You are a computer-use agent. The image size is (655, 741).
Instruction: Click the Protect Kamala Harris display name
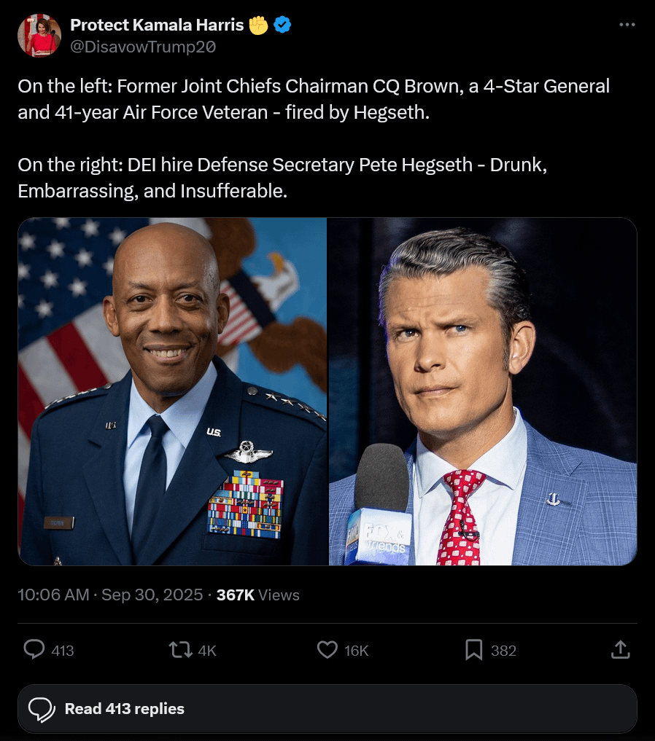click(157, 25)
